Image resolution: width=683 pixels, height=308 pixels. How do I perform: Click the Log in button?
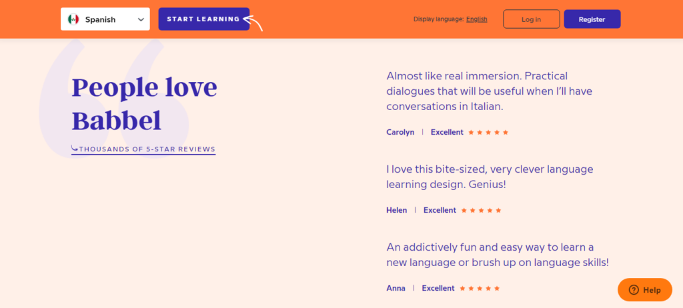[531, 19]
